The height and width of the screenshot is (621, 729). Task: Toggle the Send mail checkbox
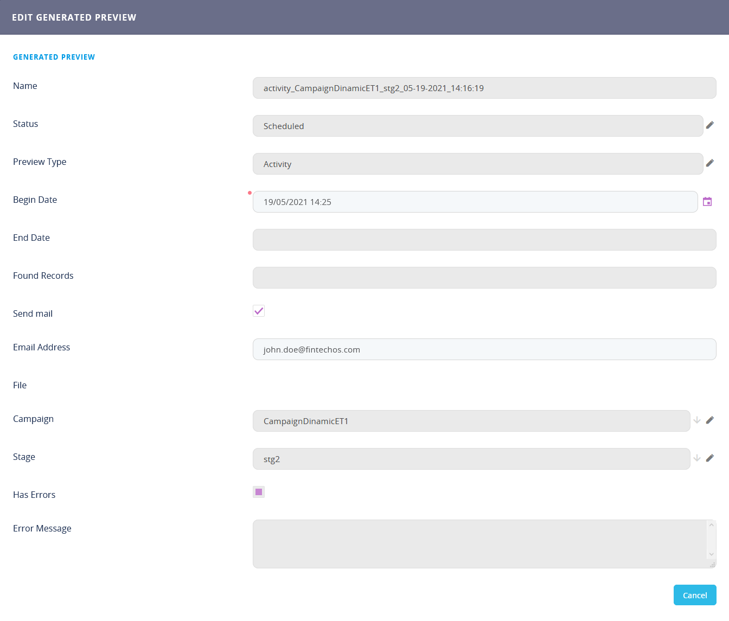tap(259, 311)
